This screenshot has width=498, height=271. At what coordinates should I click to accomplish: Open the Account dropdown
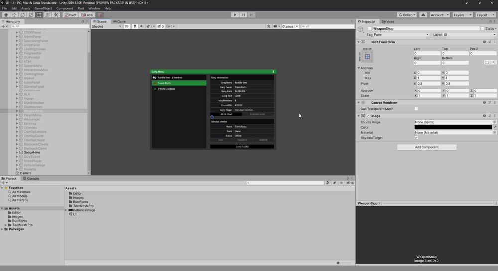click(440, 15)
